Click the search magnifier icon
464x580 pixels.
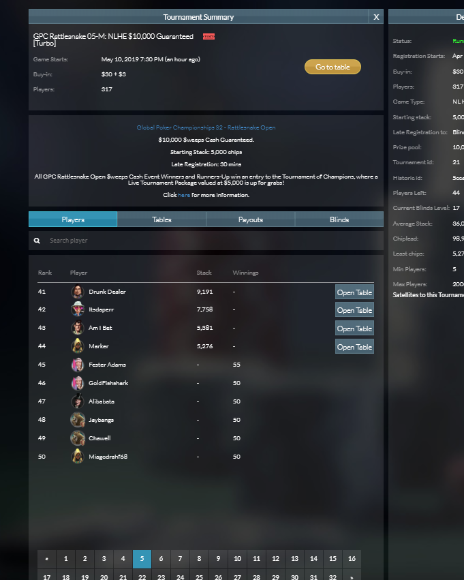pos(37,241)
